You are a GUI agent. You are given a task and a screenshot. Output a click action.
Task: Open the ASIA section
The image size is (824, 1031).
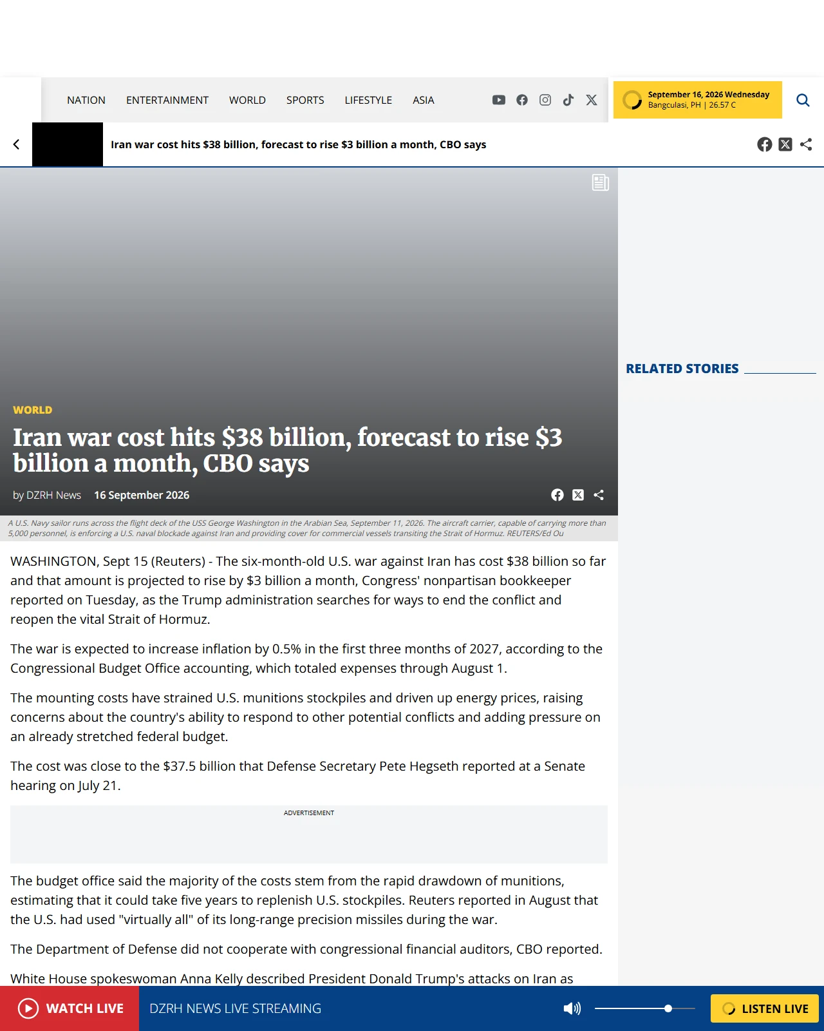click(x=424, y=100)
